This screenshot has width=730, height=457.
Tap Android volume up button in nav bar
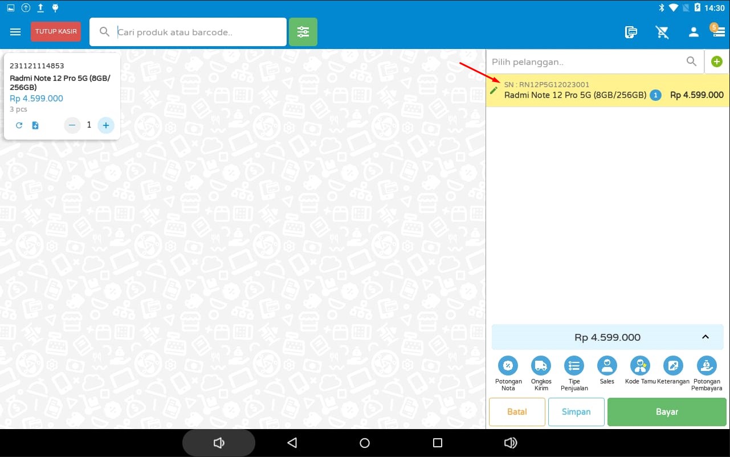(511, 443)
